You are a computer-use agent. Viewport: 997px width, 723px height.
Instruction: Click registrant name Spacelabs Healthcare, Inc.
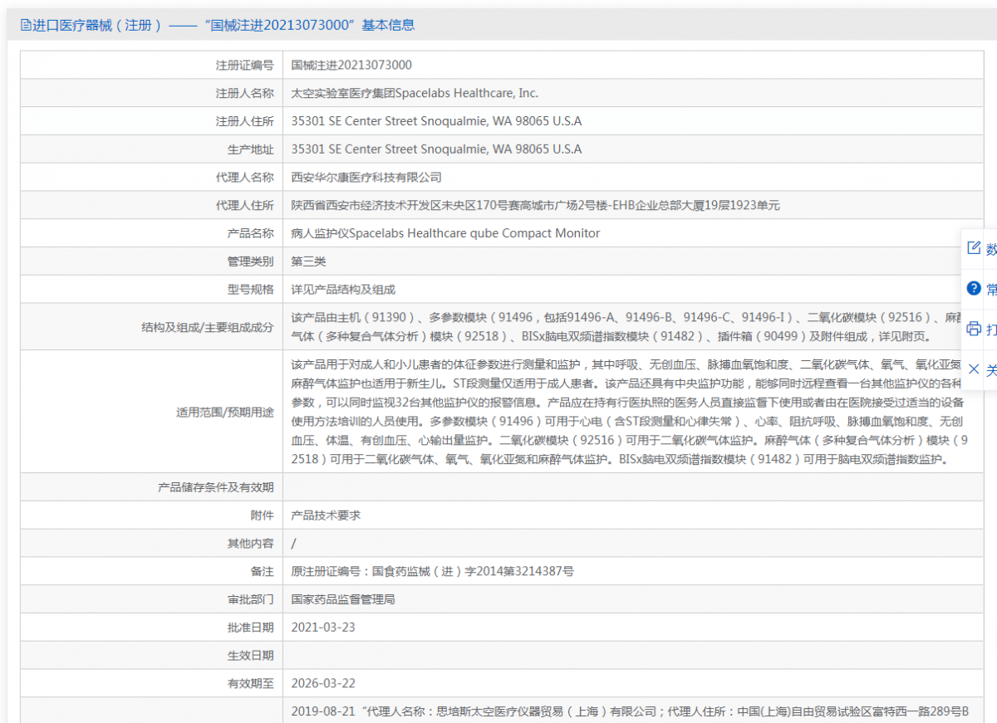tap(415, 94)
